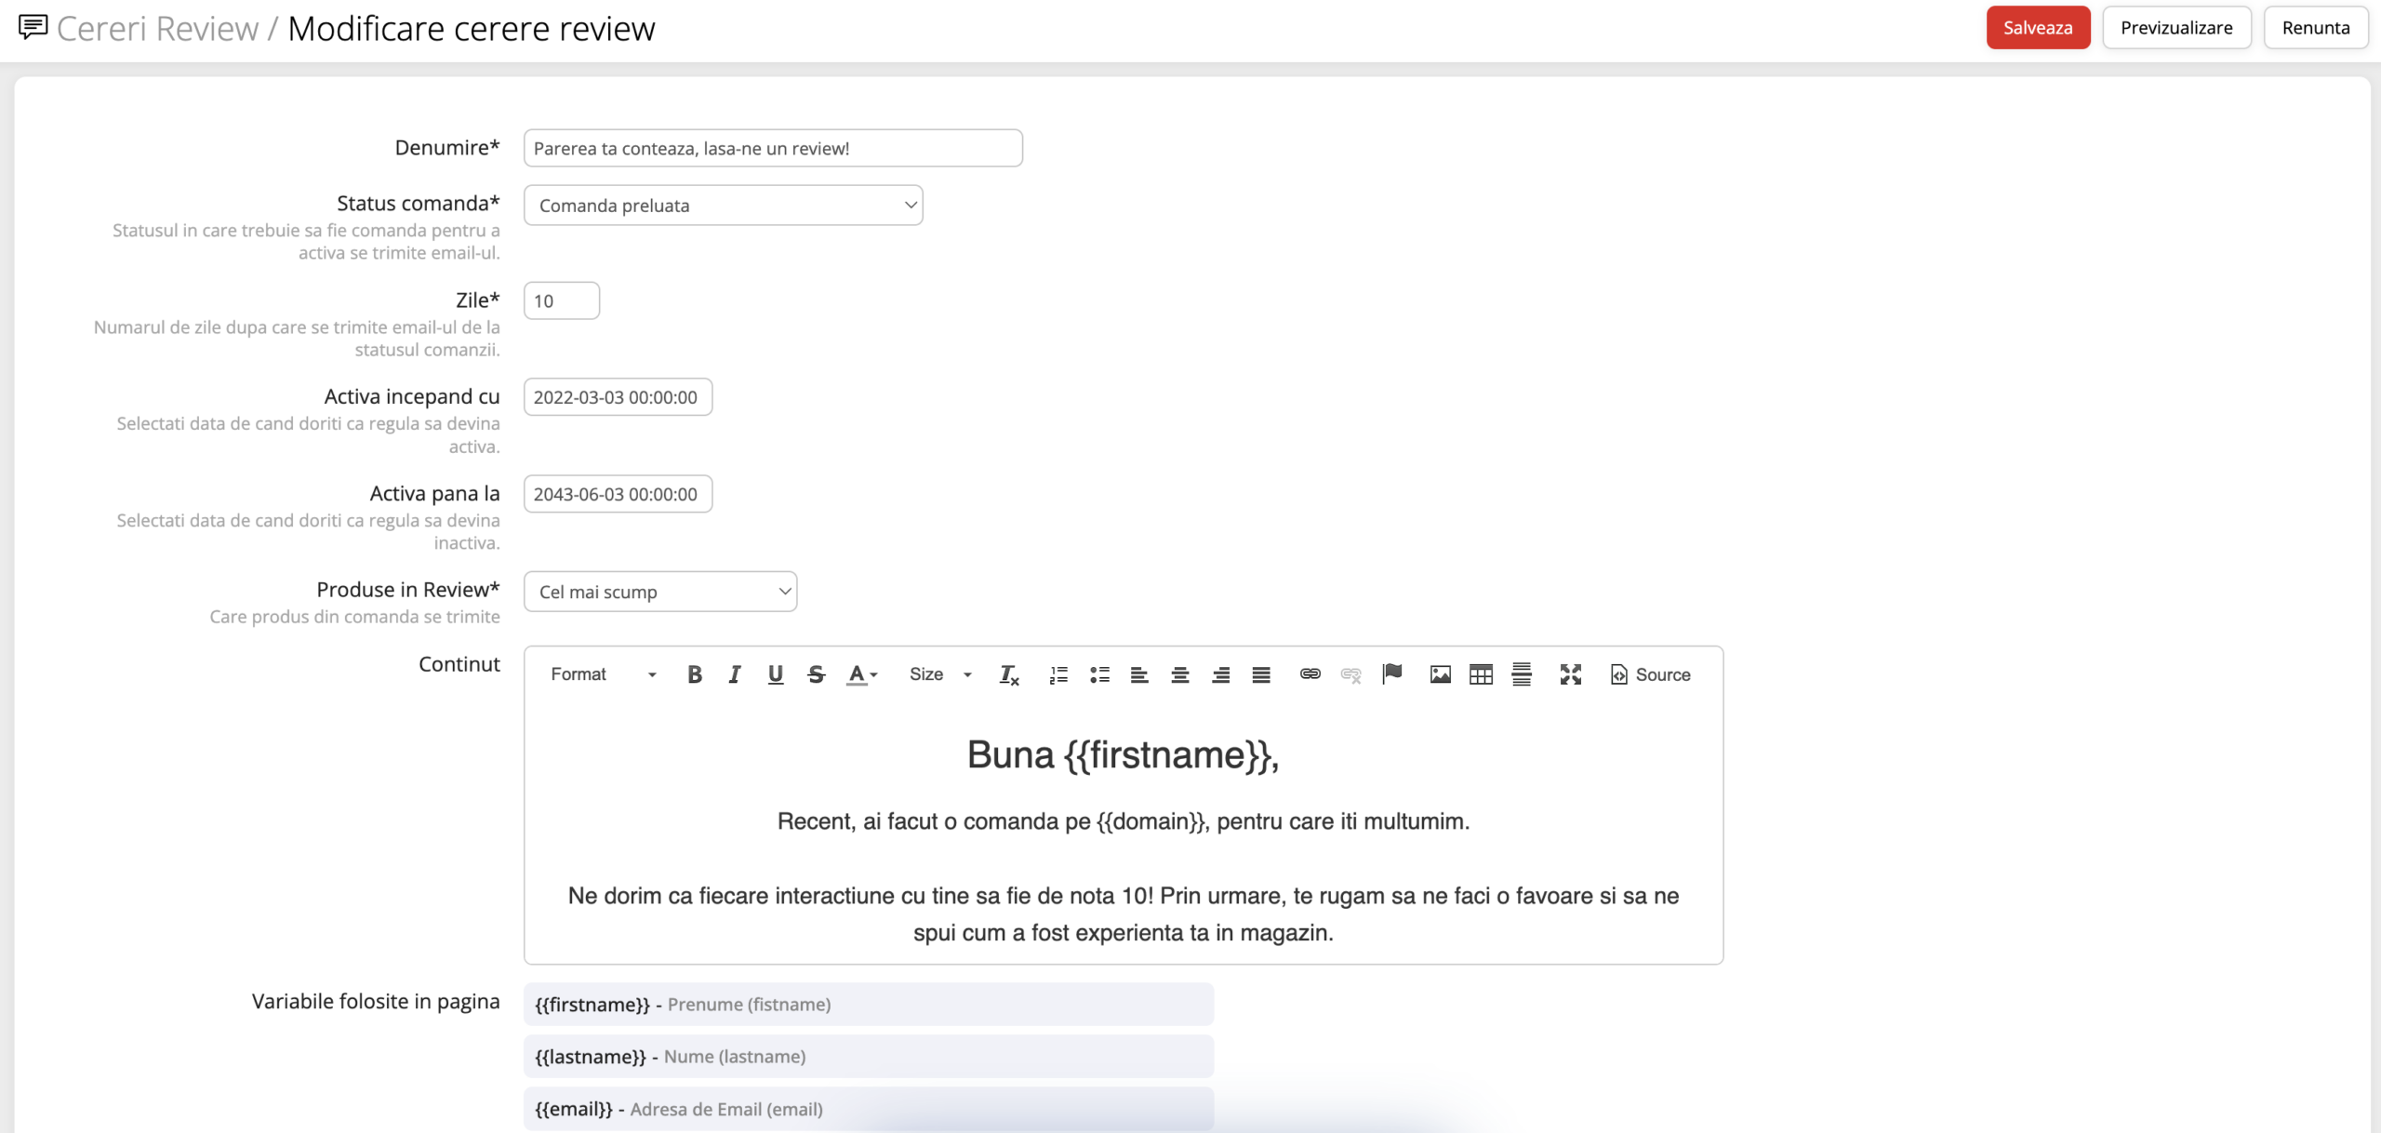The height and width of the screenshot is (1133, 2381).
Task: Go back to Cereri Review
Action: click(x=157, y=29)
